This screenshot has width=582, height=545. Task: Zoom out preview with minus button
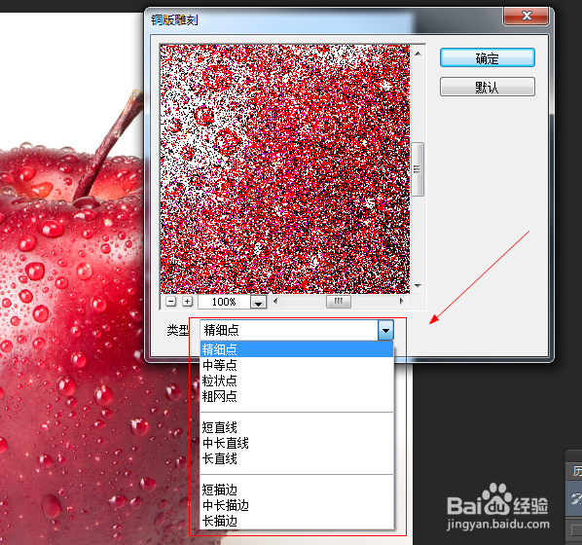(170, 302)
